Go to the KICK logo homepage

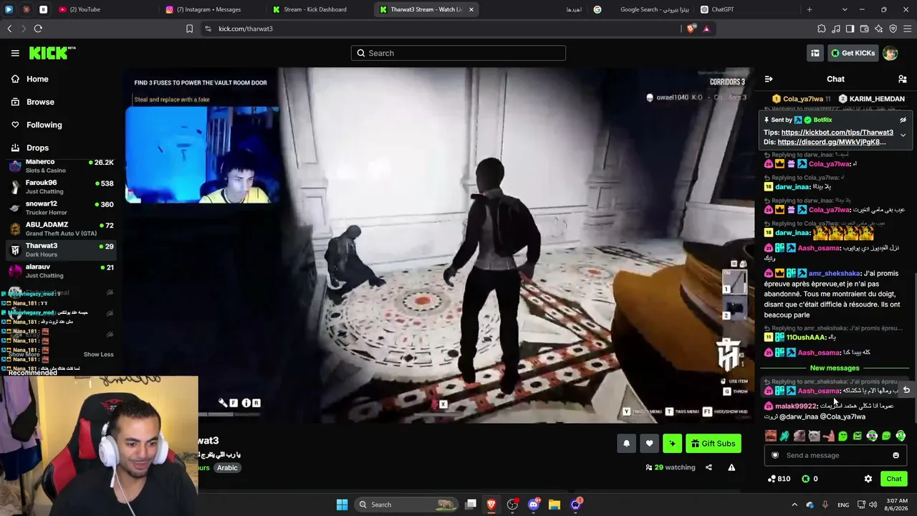pos(52,53)
